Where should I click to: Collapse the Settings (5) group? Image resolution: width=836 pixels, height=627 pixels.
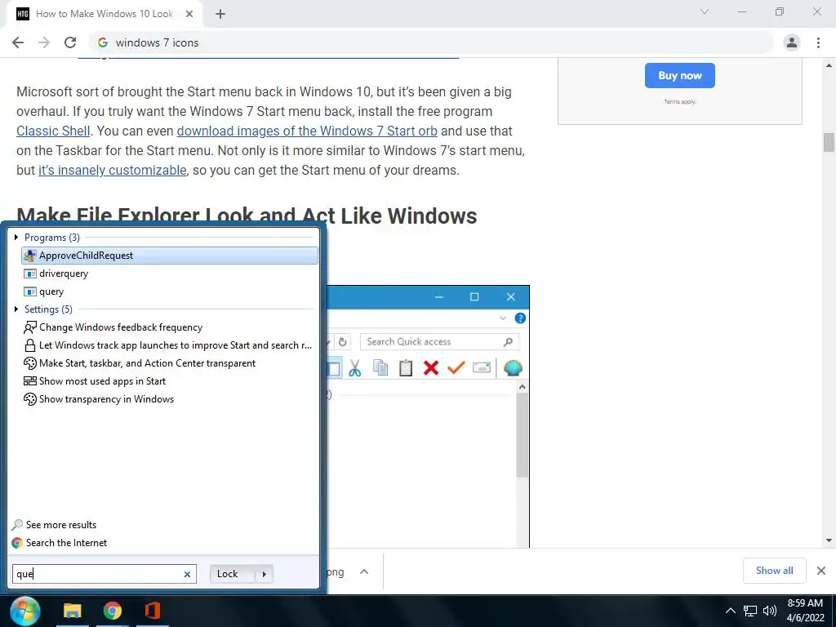click(16, 309)
